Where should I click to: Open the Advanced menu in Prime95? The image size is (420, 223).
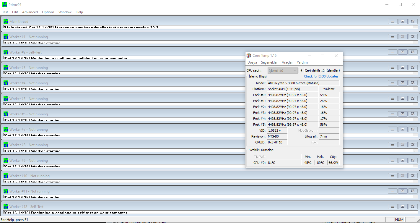[x=30, y=12]
